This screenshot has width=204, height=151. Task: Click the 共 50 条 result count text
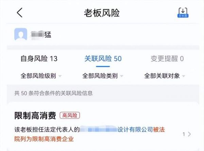coord(53,93)
